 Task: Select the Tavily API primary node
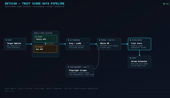45,39
